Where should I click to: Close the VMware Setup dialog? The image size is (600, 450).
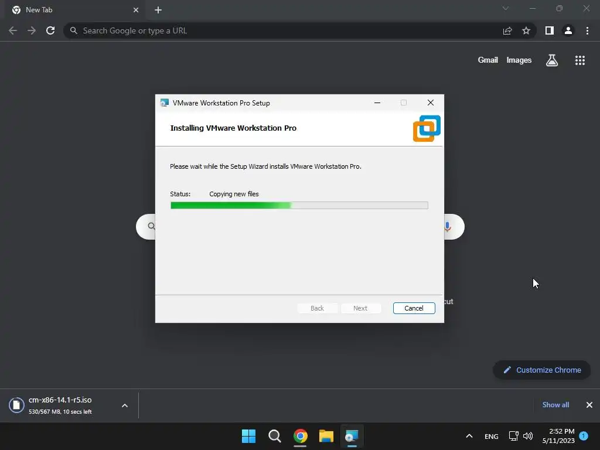coord(431,103)
